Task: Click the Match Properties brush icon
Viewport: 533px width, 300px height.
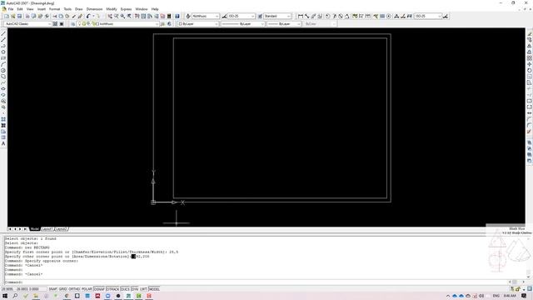Action: (x=74, y=16)
